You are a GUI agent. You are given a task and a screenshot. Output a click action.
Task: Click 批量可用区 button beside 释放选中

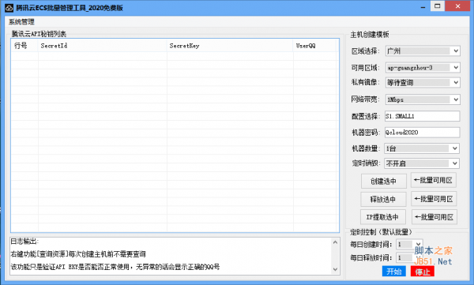pos(434,199)
